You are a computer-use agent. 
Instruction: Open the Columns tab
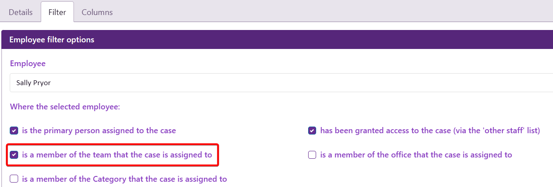97,12
